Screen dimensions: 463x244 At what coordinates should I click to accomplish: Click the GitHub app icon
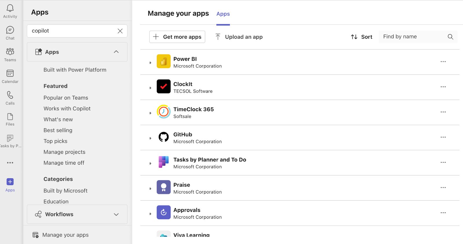click(163, 137)
